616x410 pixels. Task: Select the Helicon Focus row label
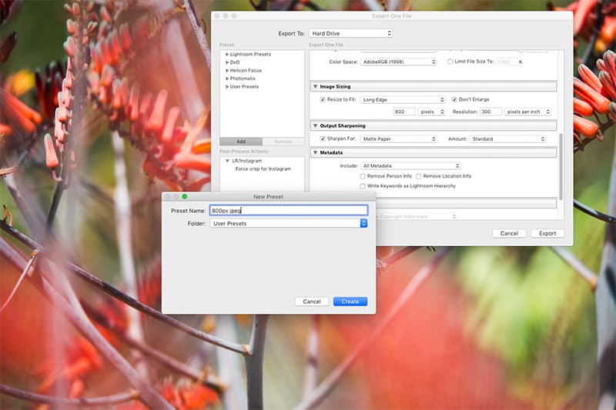point(246,71)
